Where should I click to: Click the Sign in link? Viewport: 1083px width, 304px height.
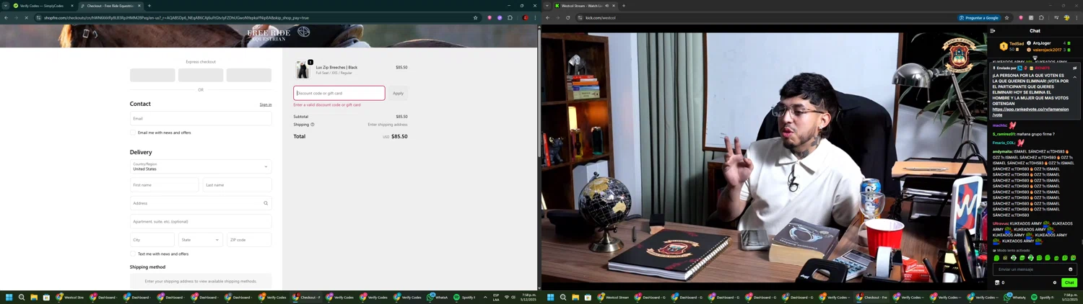coord(266,104)
